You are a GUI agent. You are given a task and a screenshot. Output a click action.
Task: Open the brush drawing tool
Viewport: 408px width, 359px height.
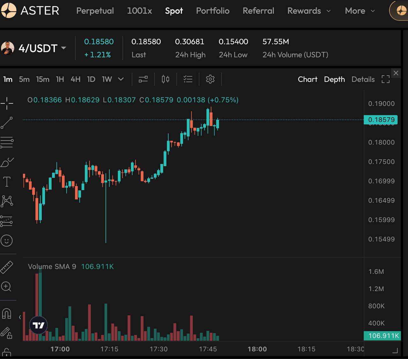click(7, 162)
